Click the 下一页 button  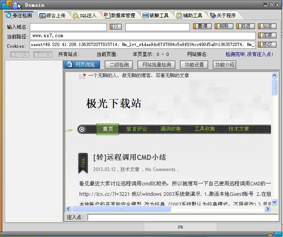(x=43, y=54)
